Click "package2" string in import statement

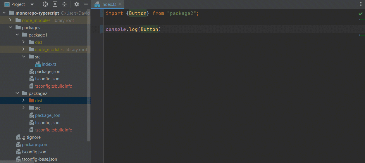[181, 13]
